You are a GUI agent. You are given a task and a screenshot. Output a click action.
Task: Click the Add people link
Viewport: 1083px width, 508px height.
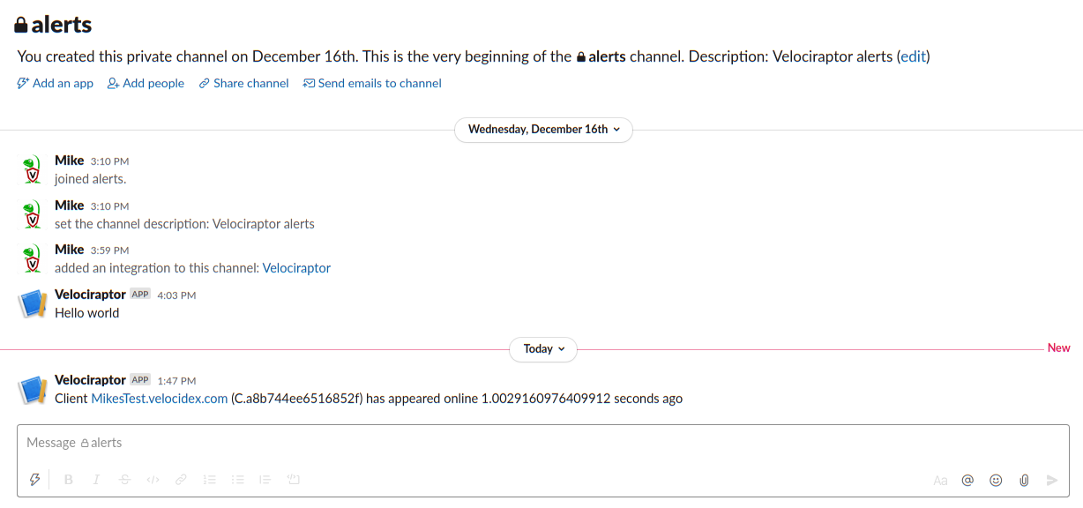(x=146, y=84)
